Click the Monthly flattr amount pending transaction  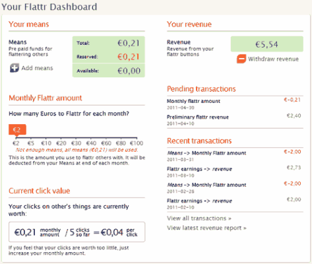[235, 104]
